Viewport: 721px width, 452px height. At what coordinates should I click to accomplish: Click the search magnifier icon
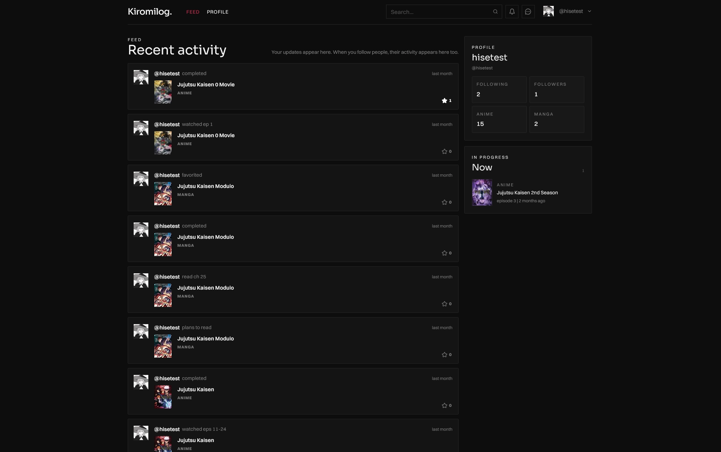[x=495, y=12]
